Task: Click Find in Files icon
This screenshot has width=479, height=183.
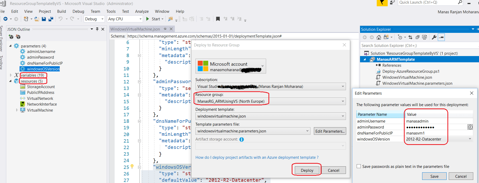Action: (x=170, y=19)
